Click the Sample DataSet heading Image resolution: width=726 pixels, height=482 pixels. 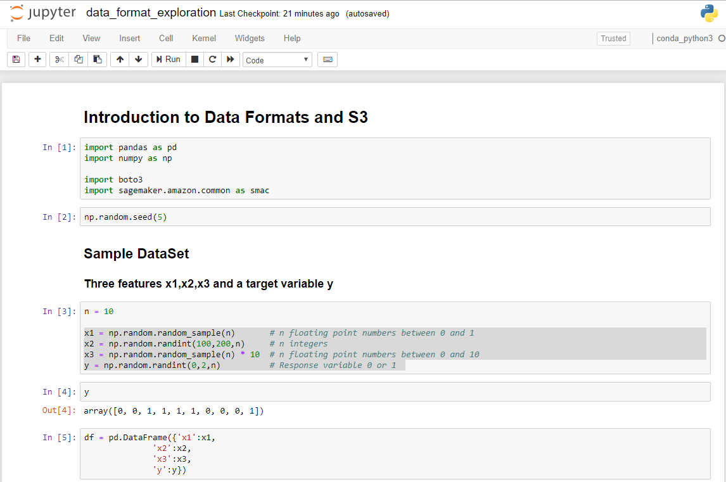(x=136, y=254)
